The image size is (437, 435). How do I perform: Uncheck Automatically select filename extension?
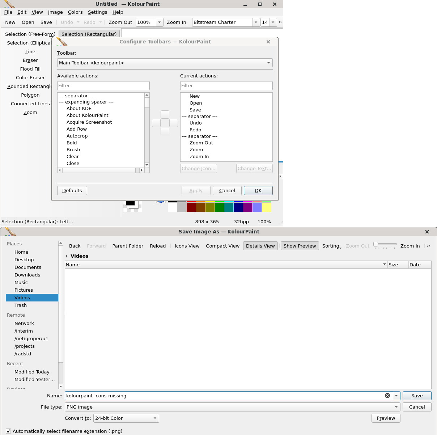tap(8, 431)
